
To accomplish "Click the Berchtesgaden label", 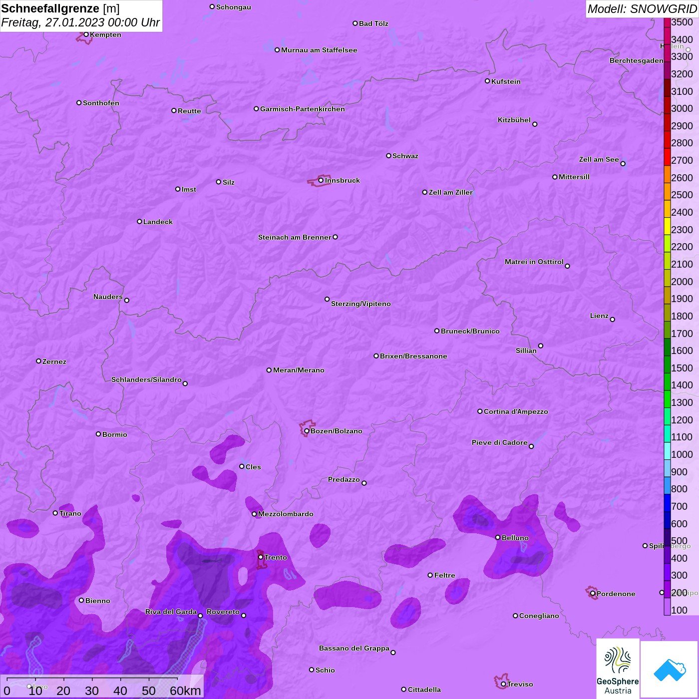I will click(x=637, y=60).
